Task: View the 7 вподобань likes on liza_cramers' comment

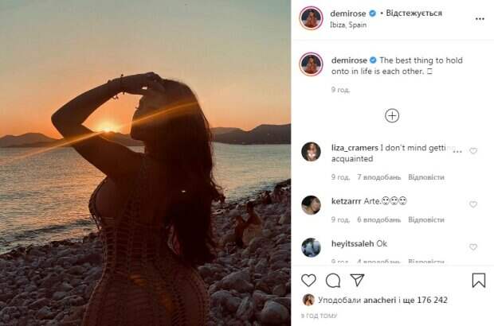Action: (x=378, y=177)
